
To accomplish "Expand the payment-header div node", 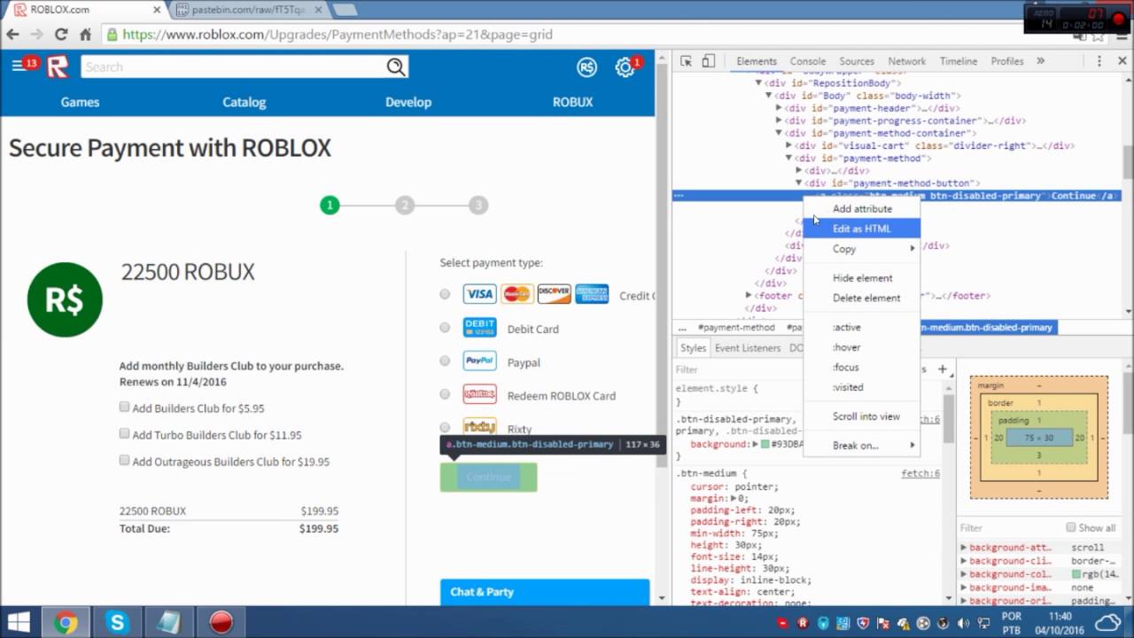I will tap(779, 108).
